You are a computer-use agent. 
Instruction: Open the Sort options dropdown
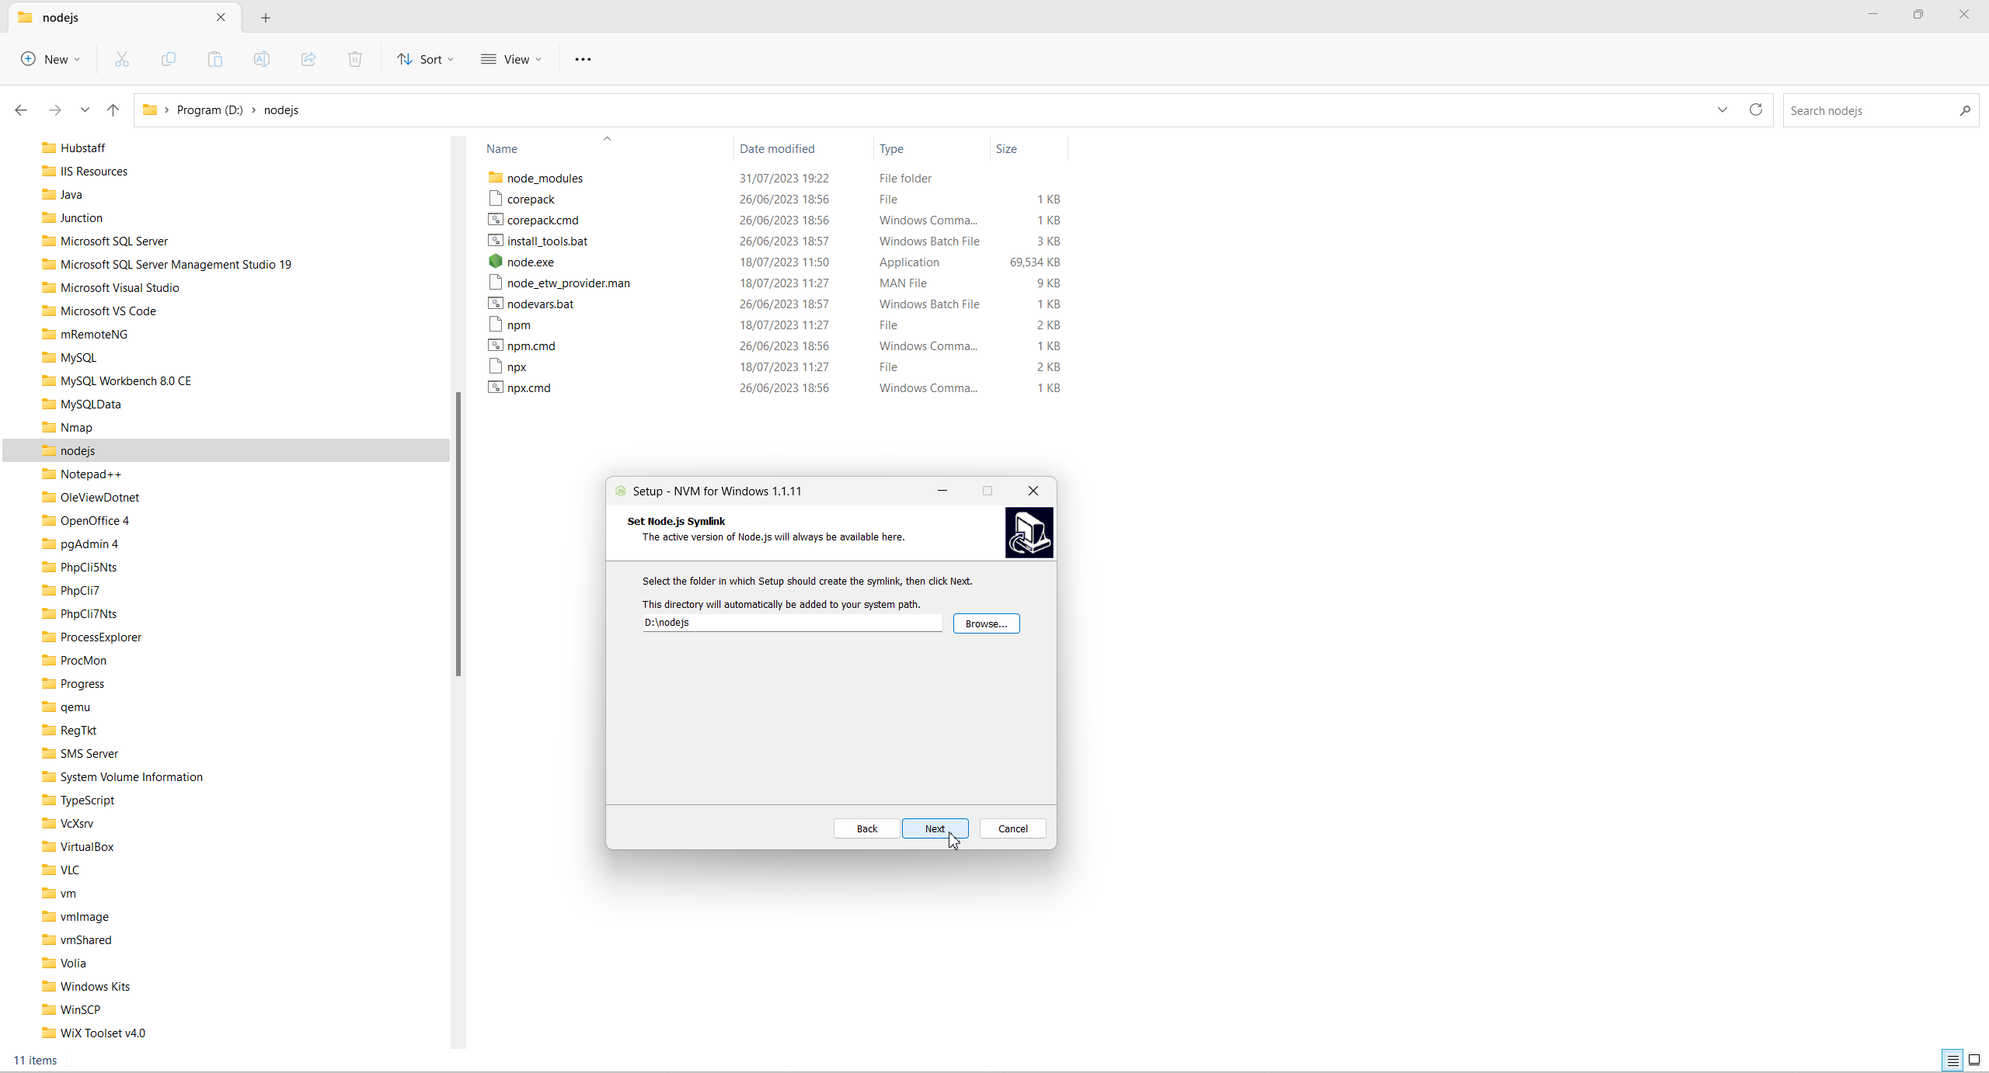click(x=424, y=59)
